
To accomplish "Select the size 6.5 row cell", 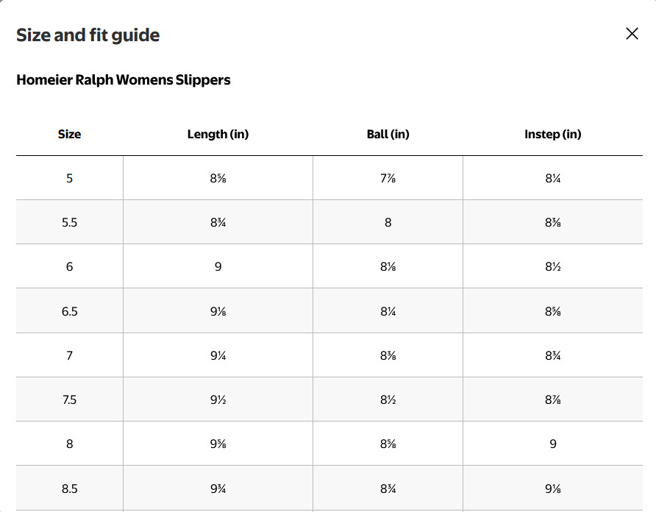I will (x=69, y=311).
